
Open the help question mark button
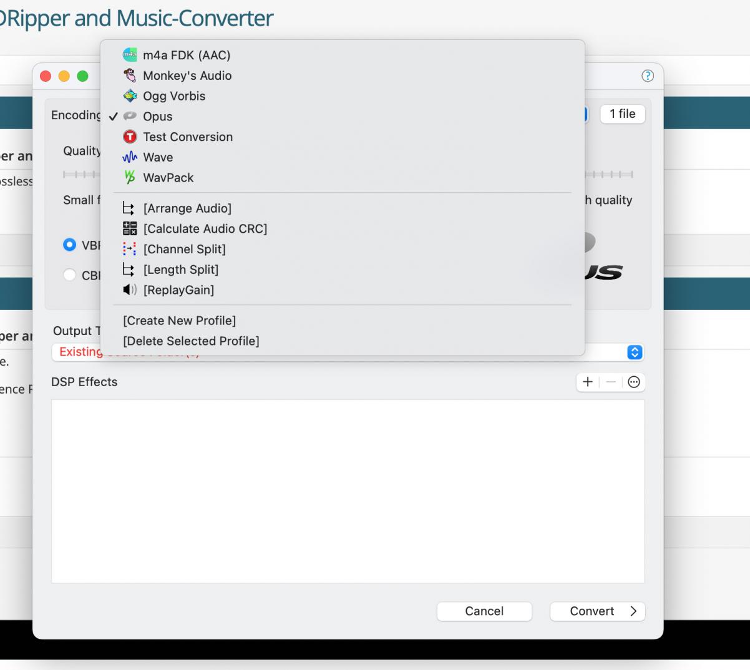648,76
